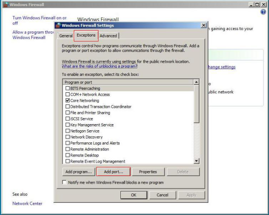This screenshot has height=215, width=269.
Task: Click the blue help question mark icon
Action: pos(263,12)
